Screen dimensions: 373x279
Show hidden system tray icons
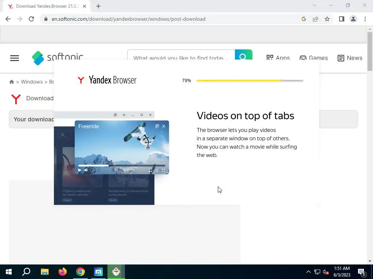tap(308, 272)
